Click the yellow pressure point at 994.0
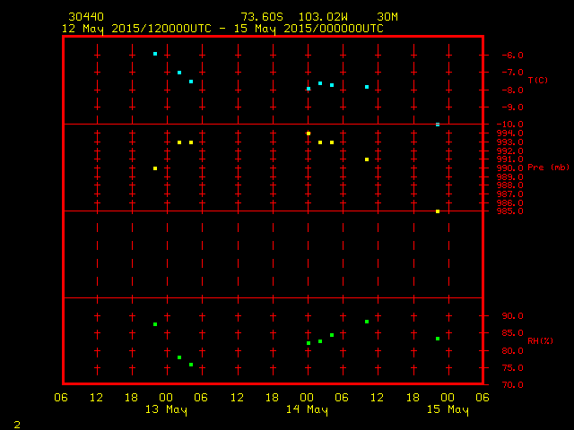 coord(309,133)
